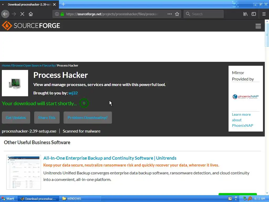This screenshot has width=269, height=202.
Task: Switch to Download processhacker taskbar button
Action: click(38, 199)
